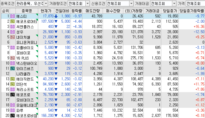This screenshot has height=118, width=205.
Task: Click 거래량 value 275,170
Action: (x=137, y=58)
